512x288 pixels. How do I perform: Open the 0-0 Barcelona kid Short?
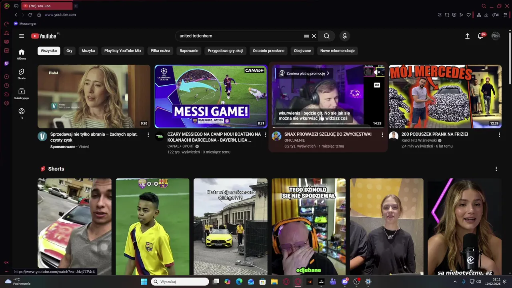click(x=152, y=227)
